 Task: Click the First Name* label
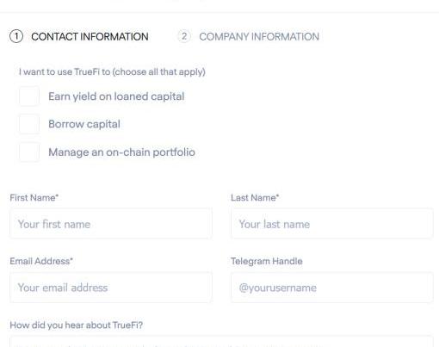pyautogui.click(x=34, y=198)
